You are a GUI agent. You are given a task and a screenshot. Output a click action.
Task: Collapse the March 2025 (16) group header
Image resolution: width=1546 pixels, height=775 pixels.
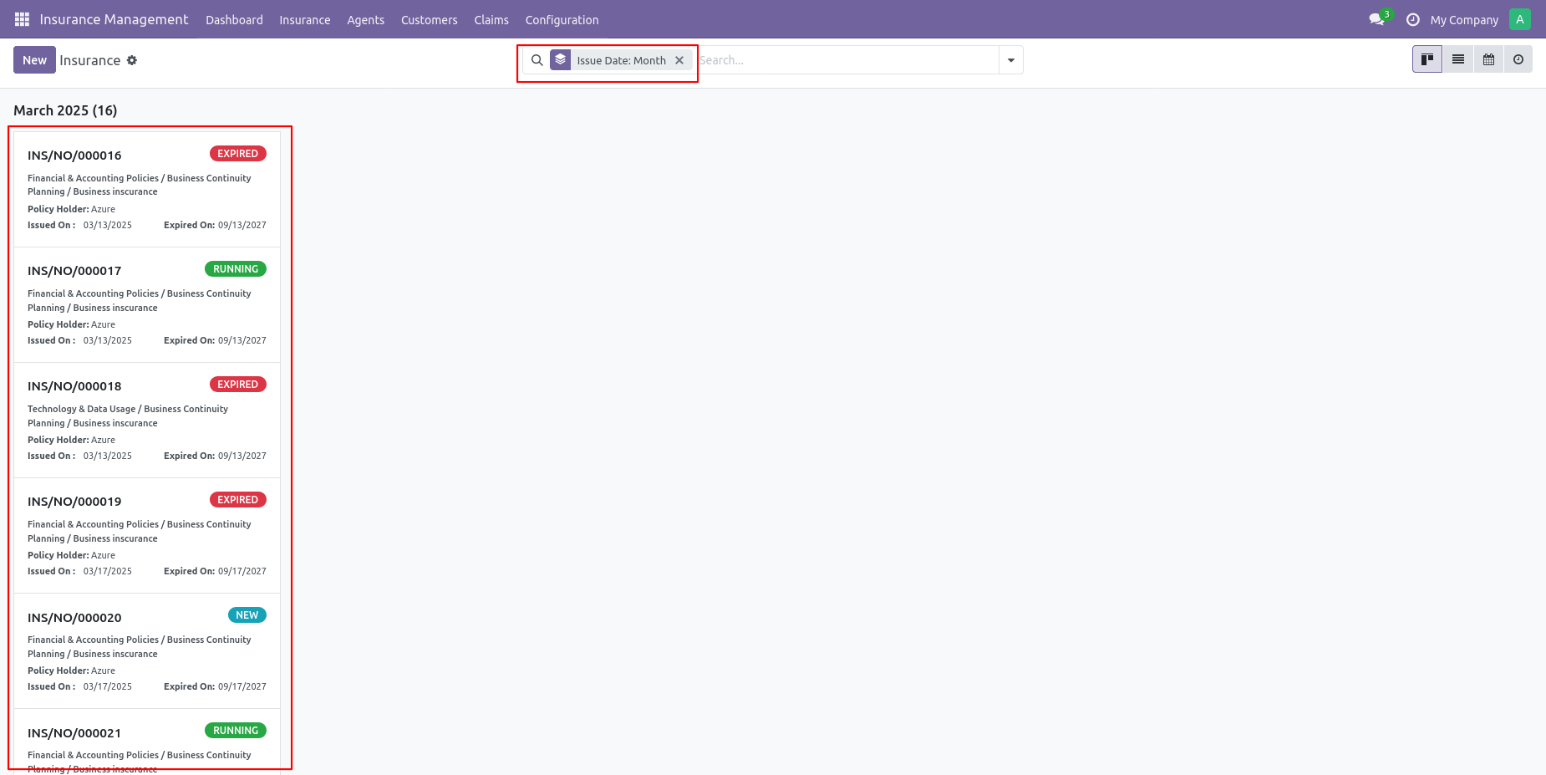coord(65,110)
